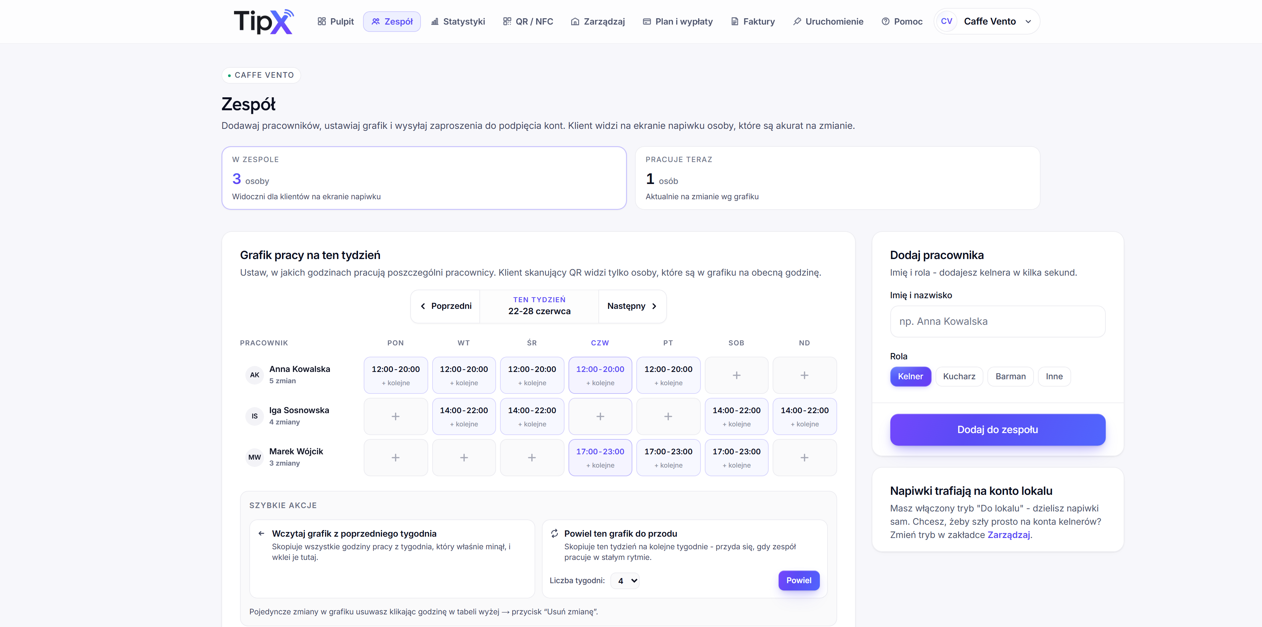
Task: Add Thursday shift for Iga Sosnowska
Action: click(x=600, y=416)
